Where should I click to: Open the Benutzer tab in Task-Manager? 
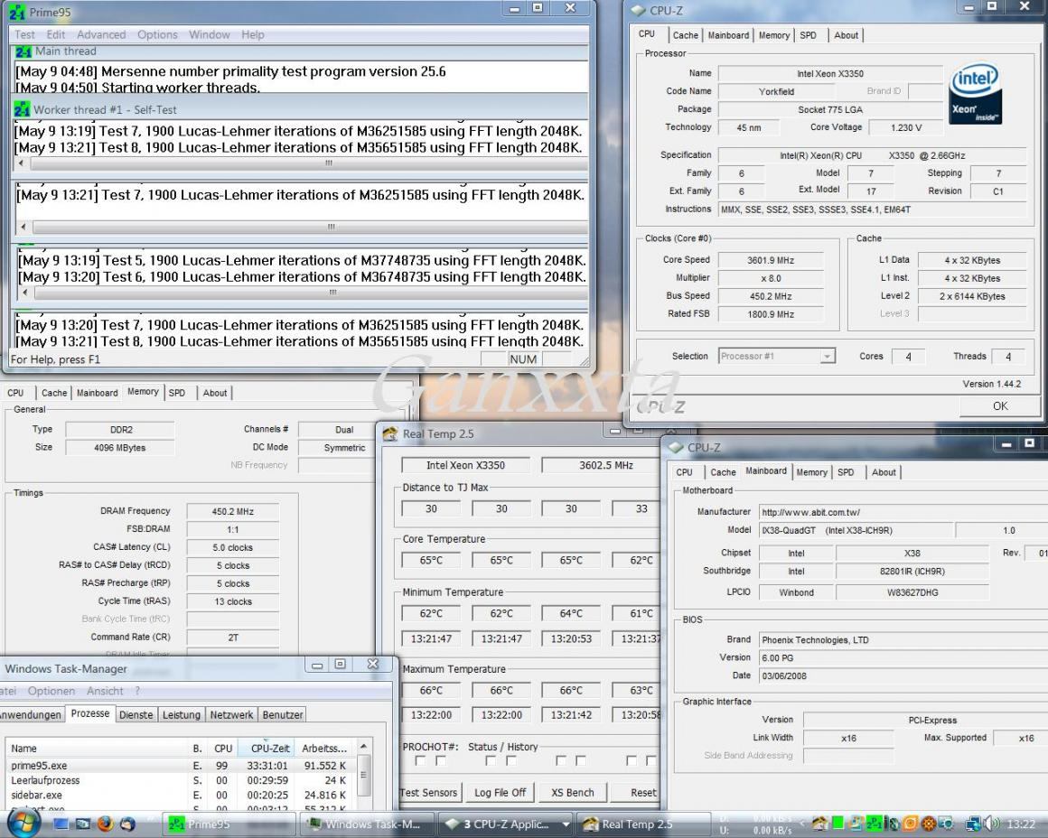click(x=282, y=715)
